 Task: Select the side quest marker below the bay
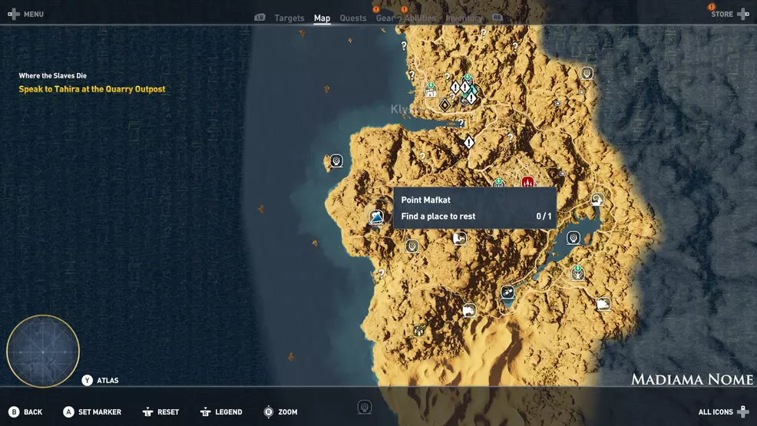(468, 143)
